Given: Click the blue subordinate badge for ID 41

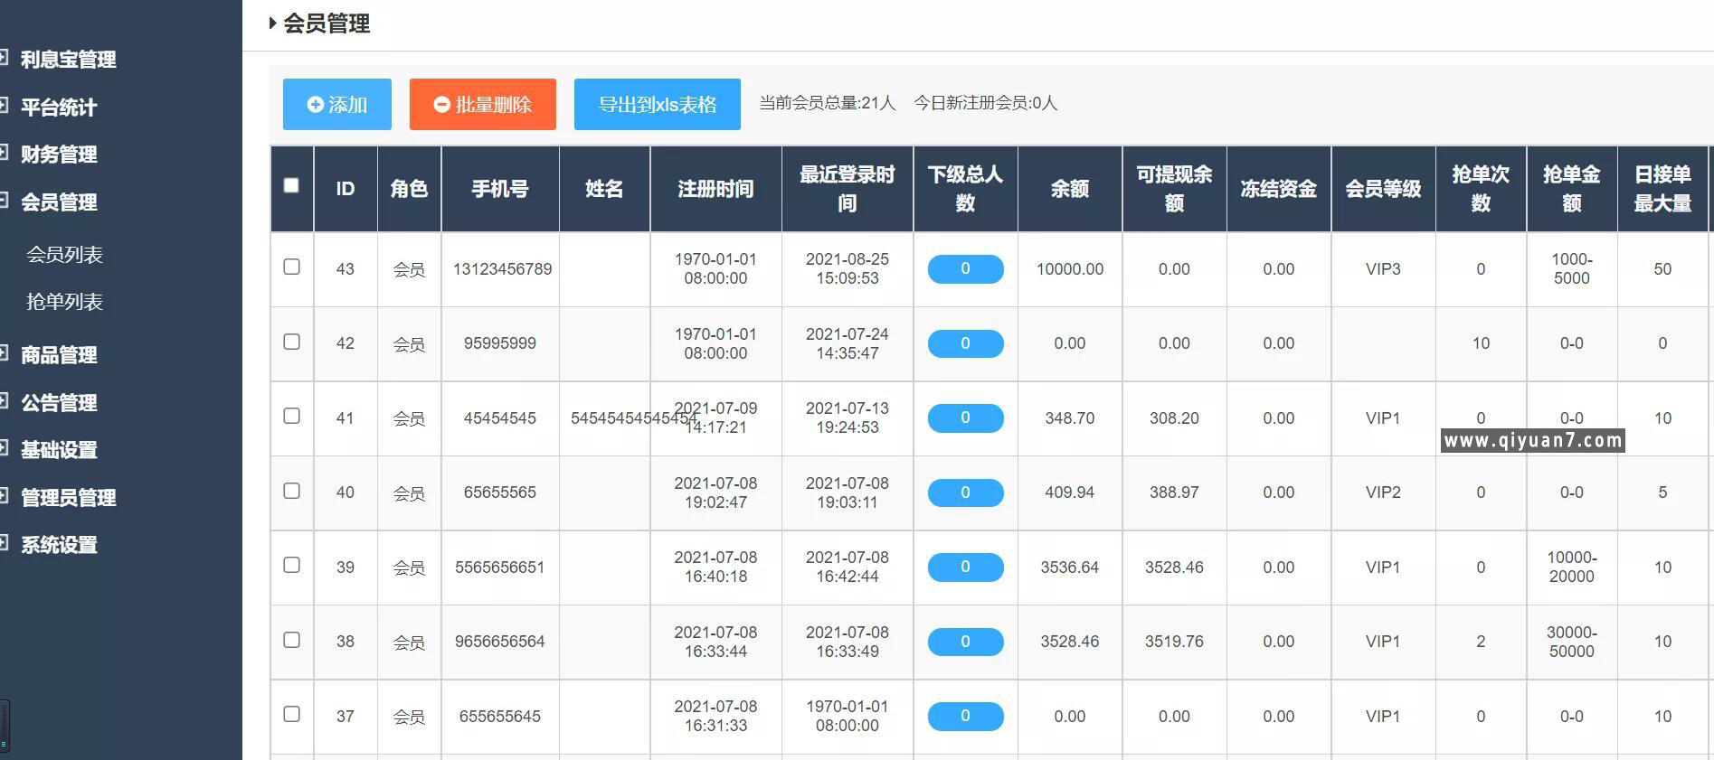Looking at the screenshot, I should pos(965,418).
